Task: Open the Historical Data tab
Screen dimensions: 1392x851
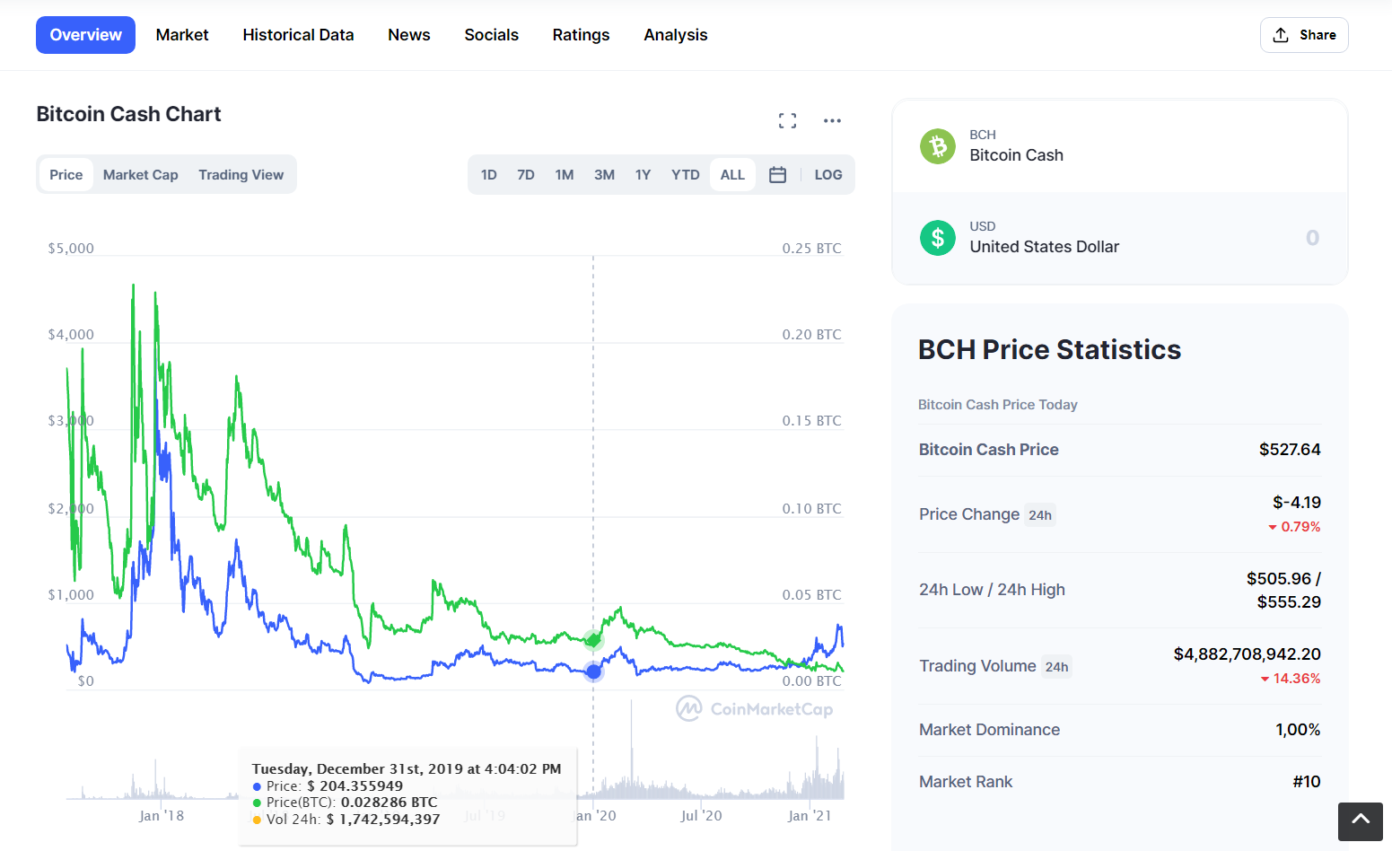Action: [298, 35]
